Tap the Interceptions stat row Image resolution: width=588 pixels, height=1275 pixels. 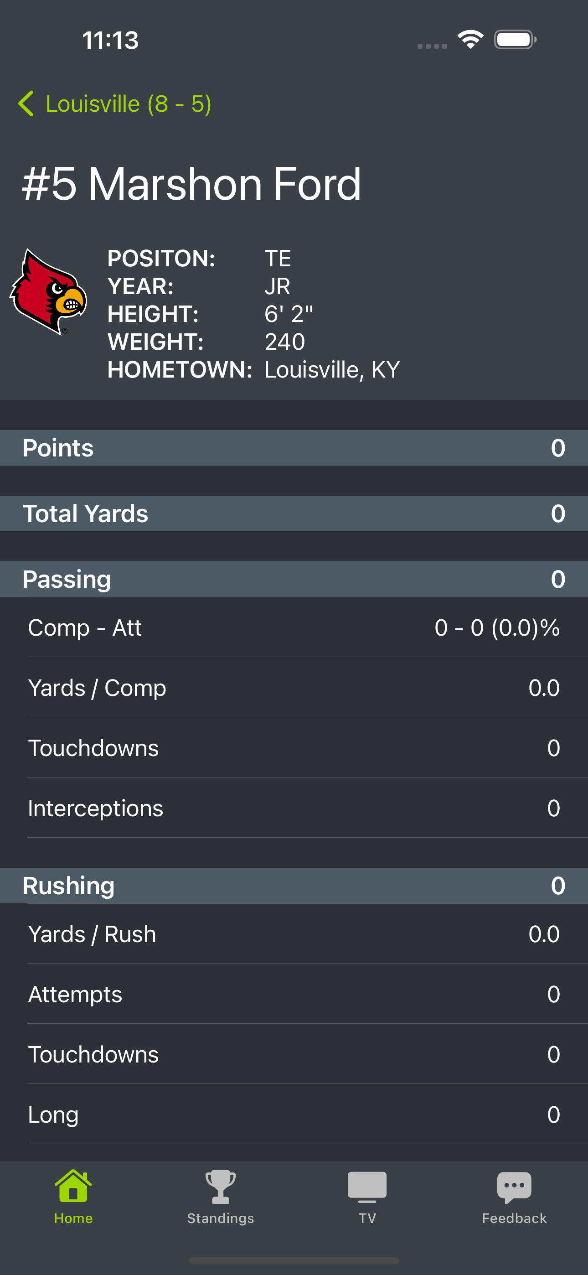coord(294,808)
